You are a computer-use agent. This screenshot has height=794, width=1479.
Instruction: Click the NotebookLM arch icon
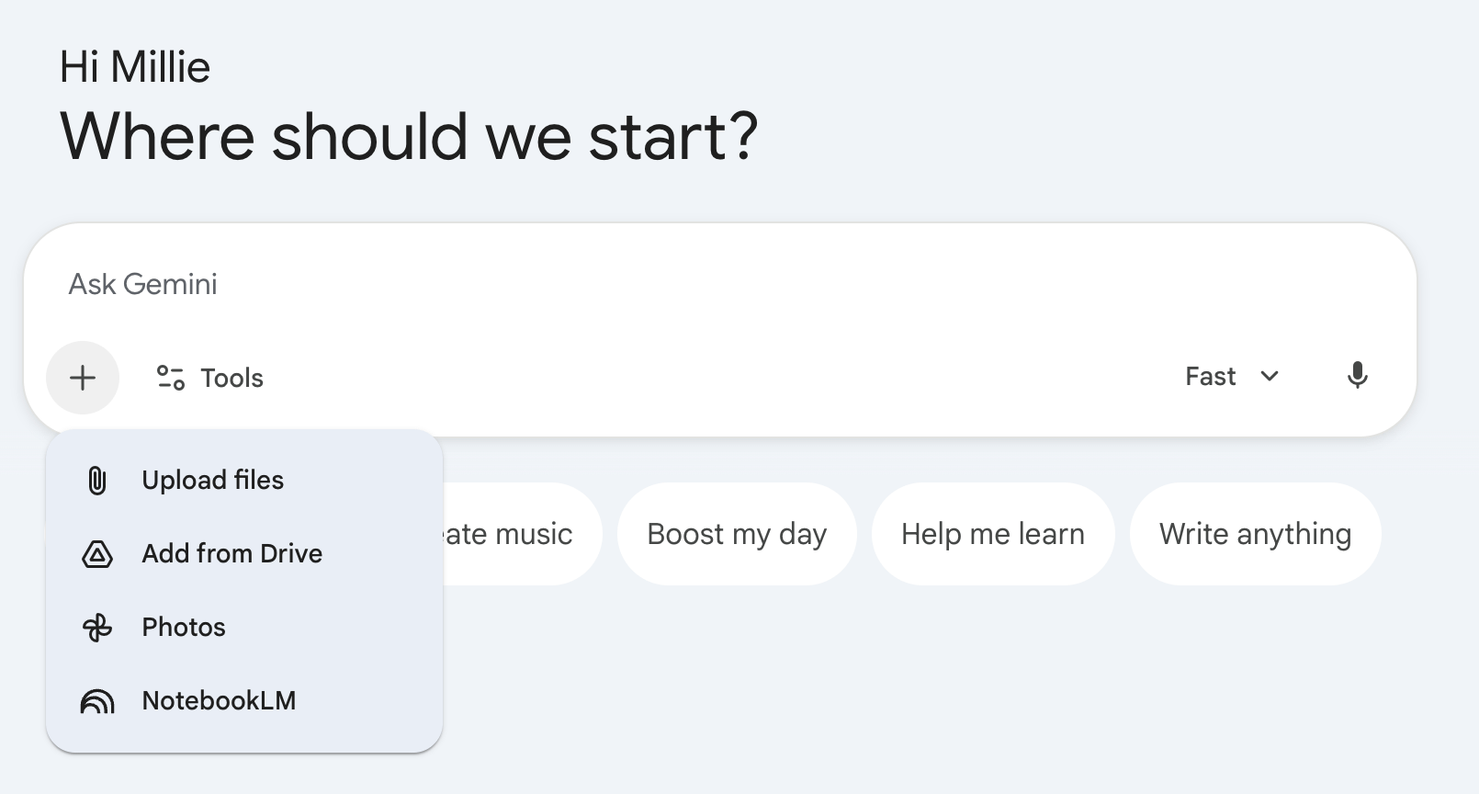[x=96, y=701]
